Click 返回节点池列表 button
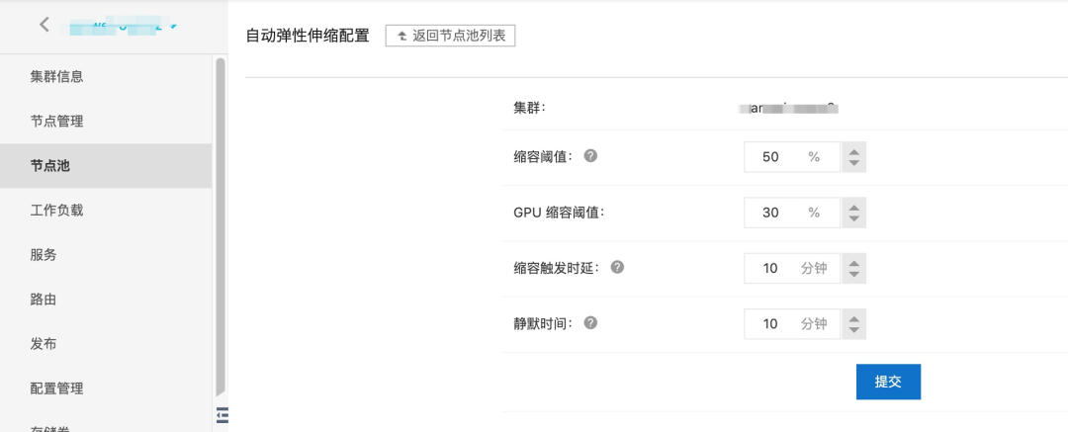The width and height of the screenshot is (1068, 432). pos(450,36)
